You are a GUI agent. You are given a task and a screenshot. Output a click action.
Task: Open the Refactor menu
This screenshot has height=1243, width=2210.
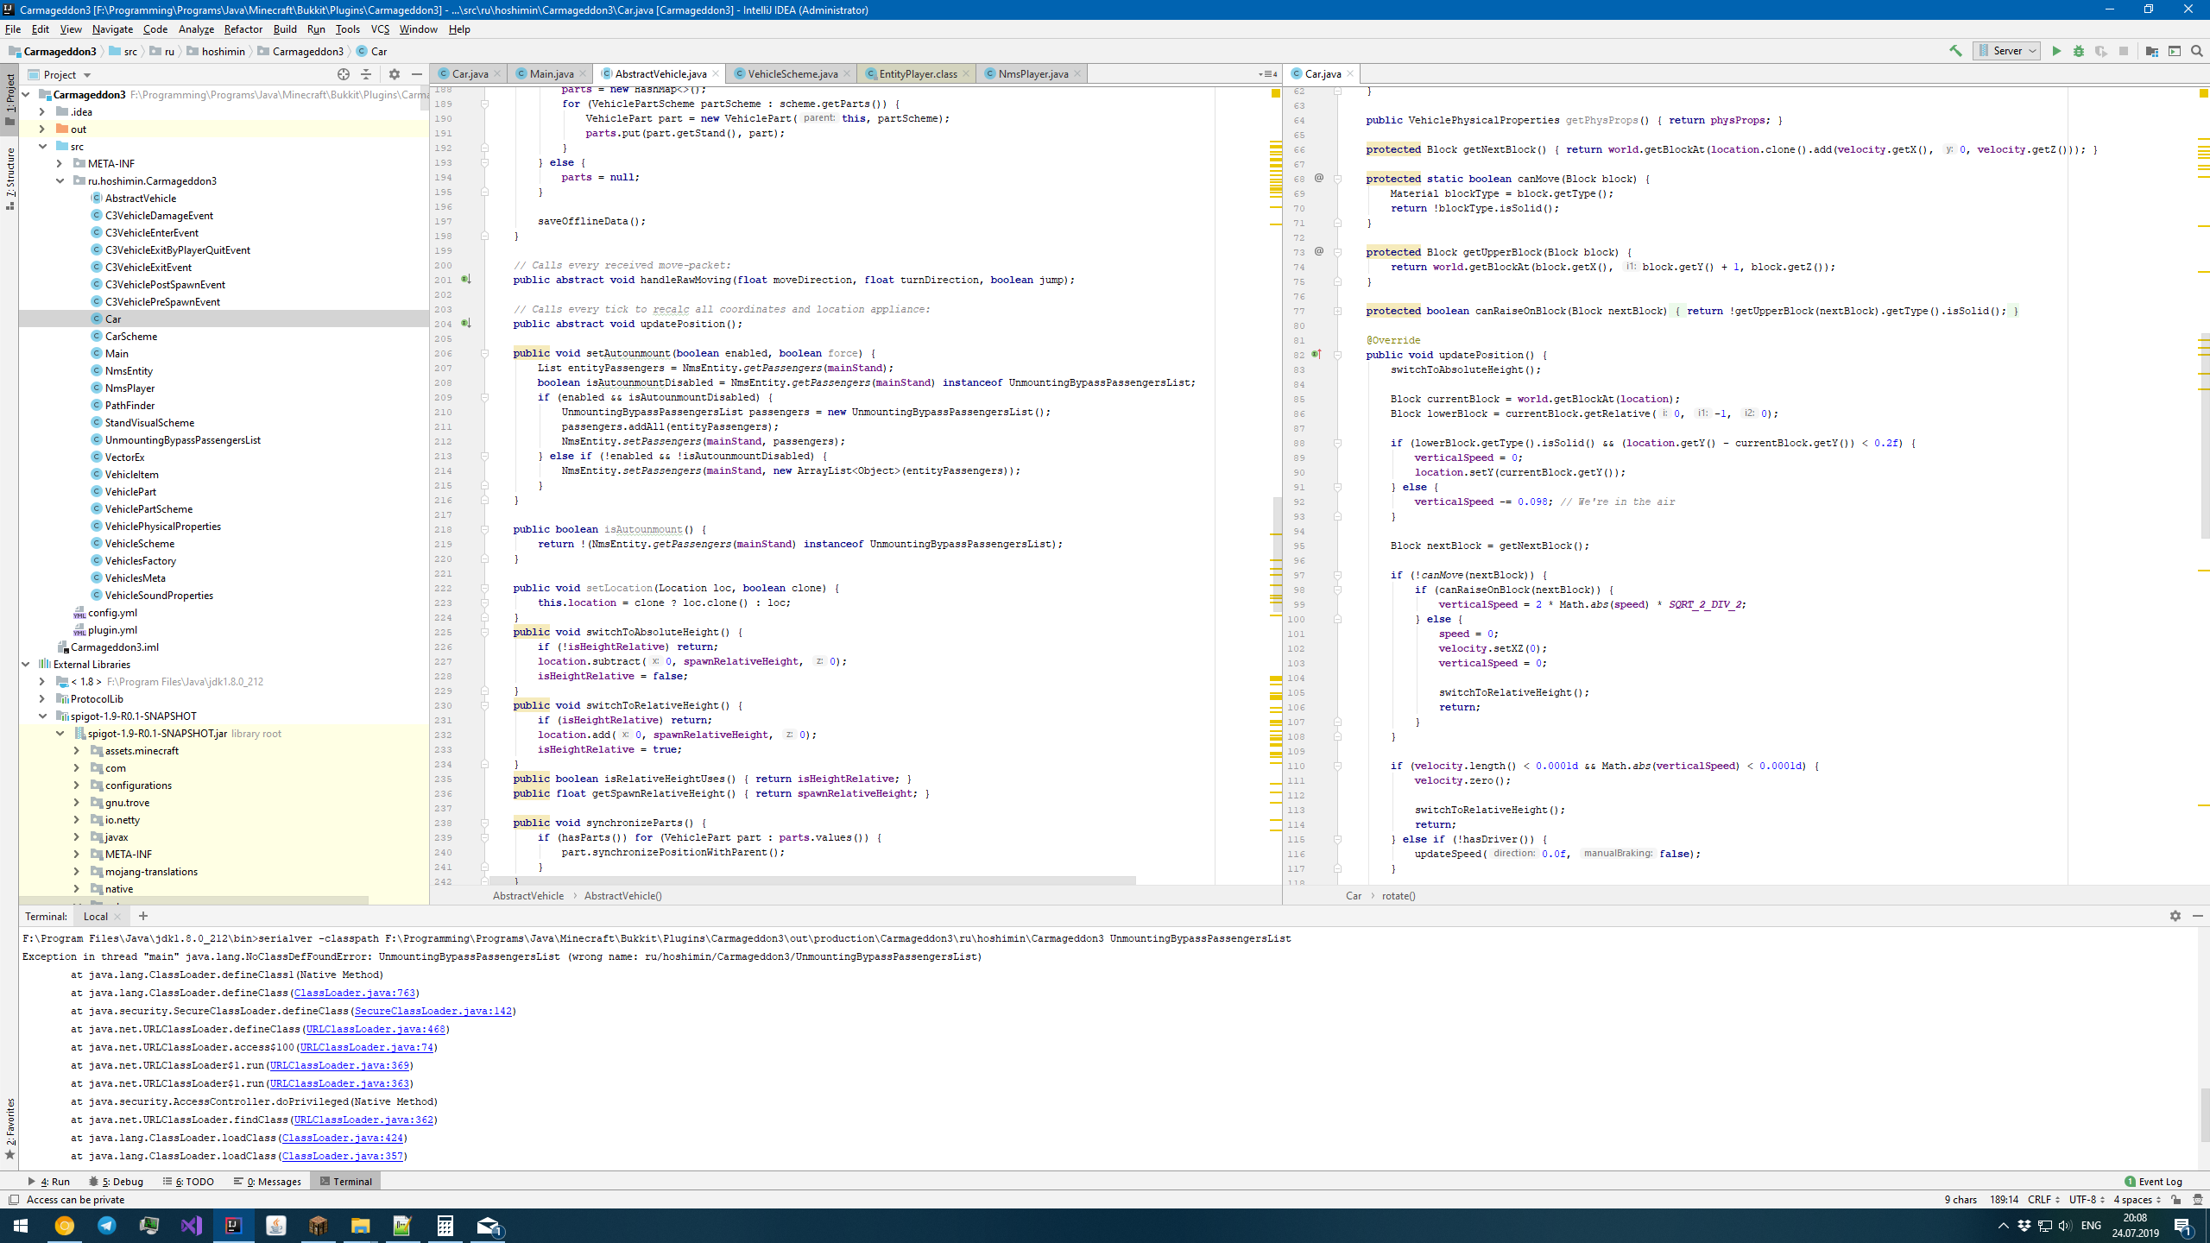(x=243, y=28)
